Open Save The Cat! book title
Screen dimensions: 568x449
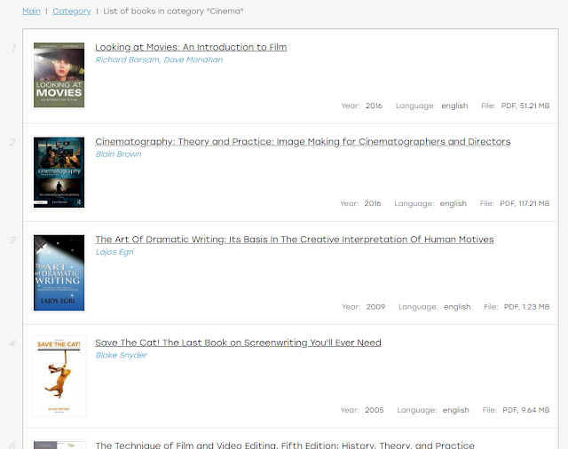pyautogui.click(x=238, y=343)
